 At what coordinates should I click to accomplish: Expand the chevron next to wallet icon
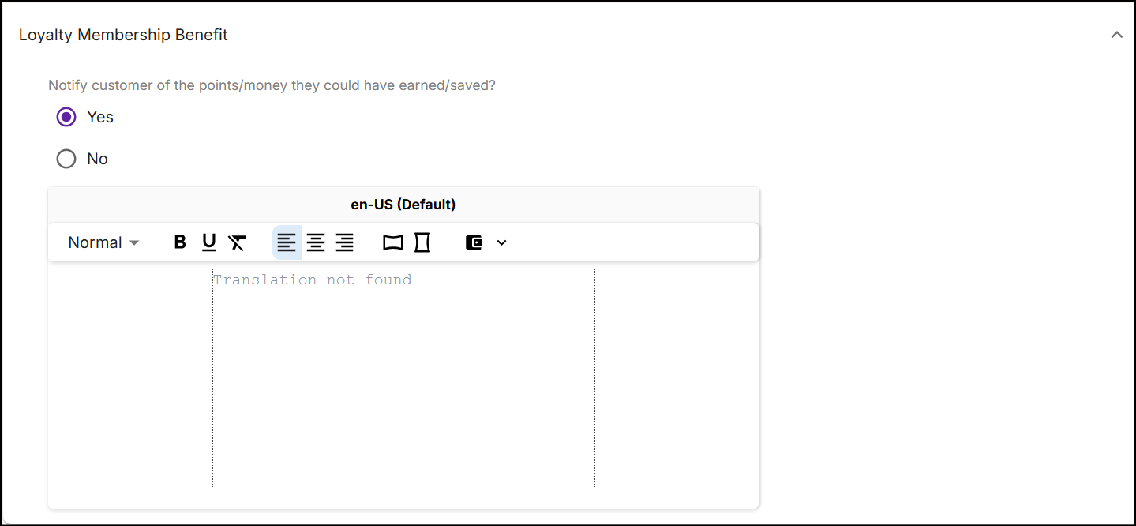(501, 242)
